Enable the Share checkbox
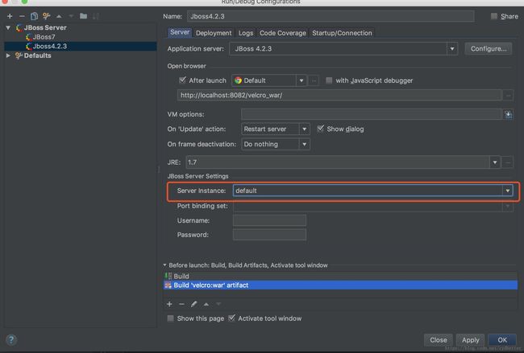This screenshot has height=353, width=524. [493, 16]
